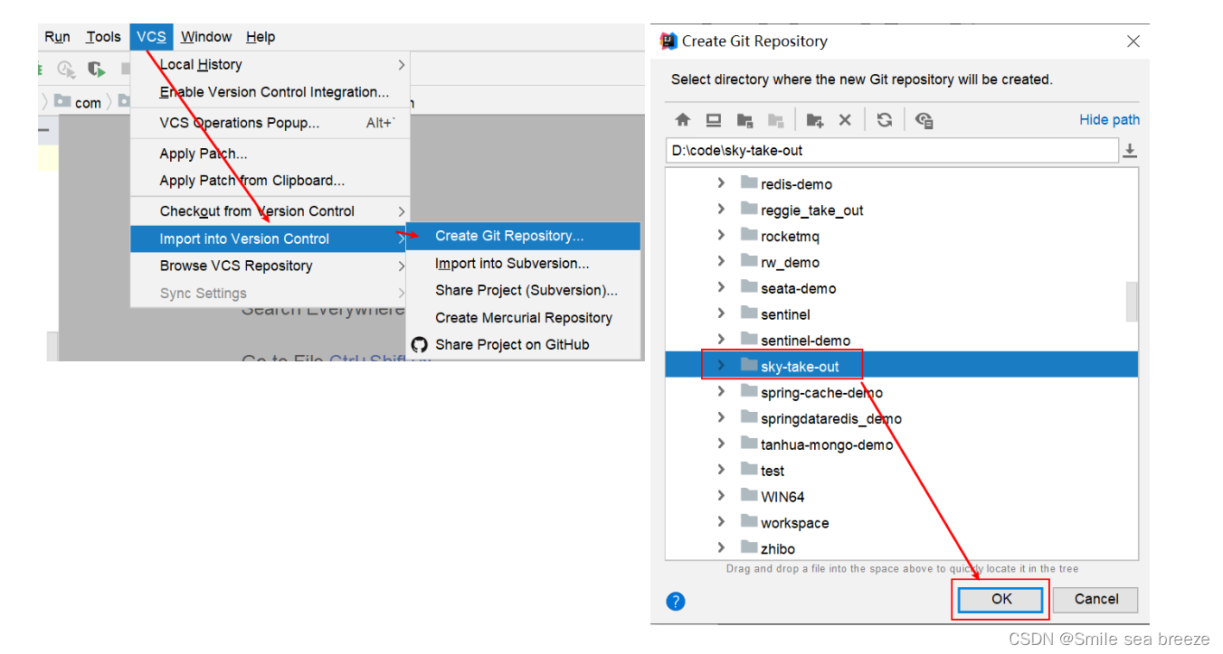1223x654 pixels.
Task: Select Import into Version Control
Action: pyautogui.click(x=270, y=238)
